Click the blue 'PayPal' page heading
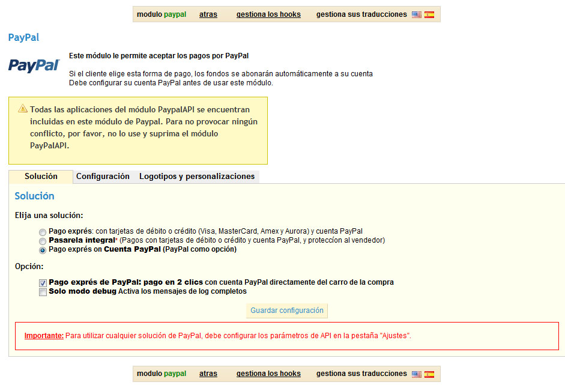This screenshot has height=385, width=565. 23,37
